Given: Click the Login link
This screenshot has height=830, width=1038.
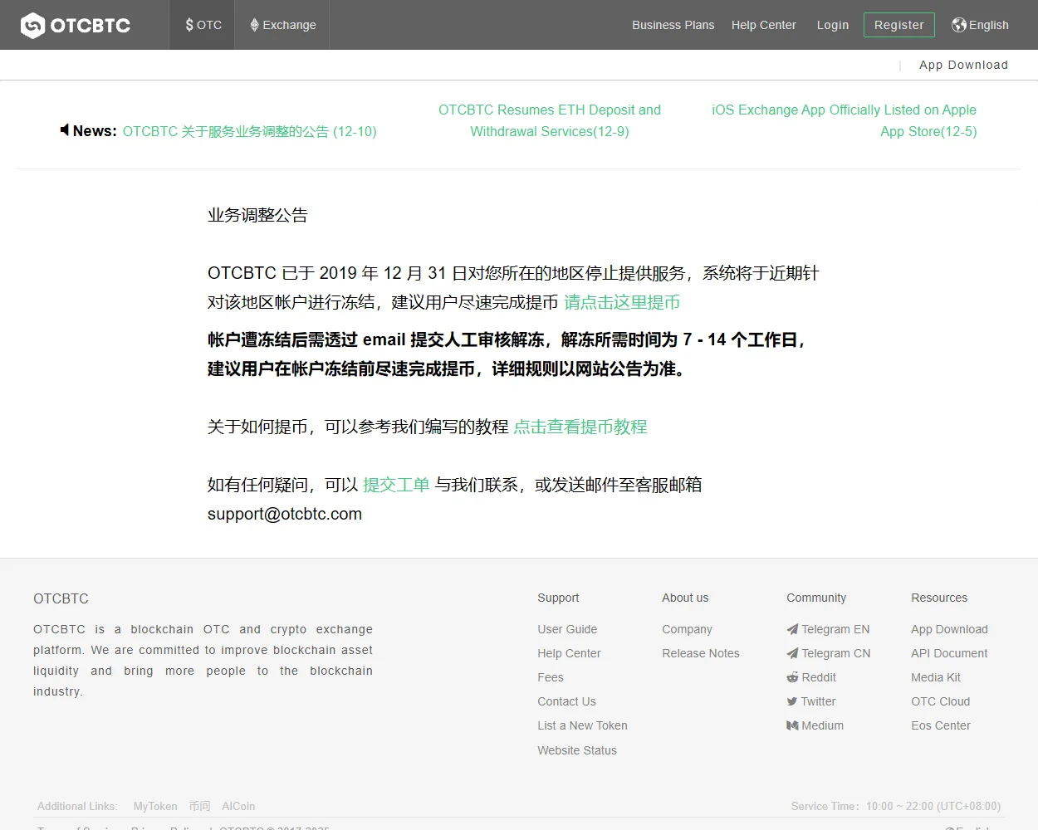Looking at the screenshot, I should (832, 25).
